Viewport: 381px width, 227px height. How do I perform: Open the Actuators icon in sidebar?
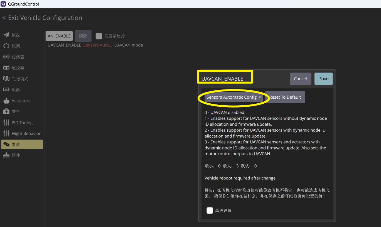point(6,101)
